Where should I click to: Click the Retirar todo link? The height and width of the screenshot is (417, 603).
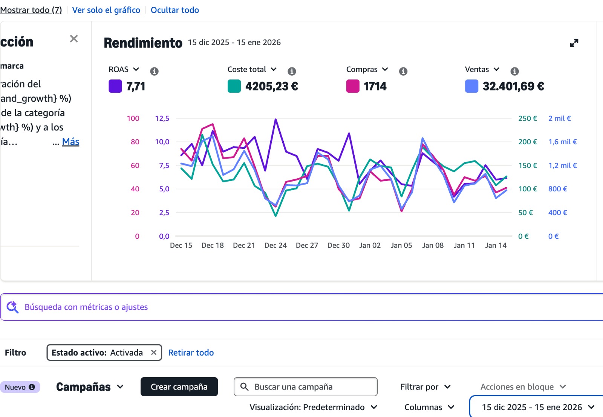click(x=191, y=353)
